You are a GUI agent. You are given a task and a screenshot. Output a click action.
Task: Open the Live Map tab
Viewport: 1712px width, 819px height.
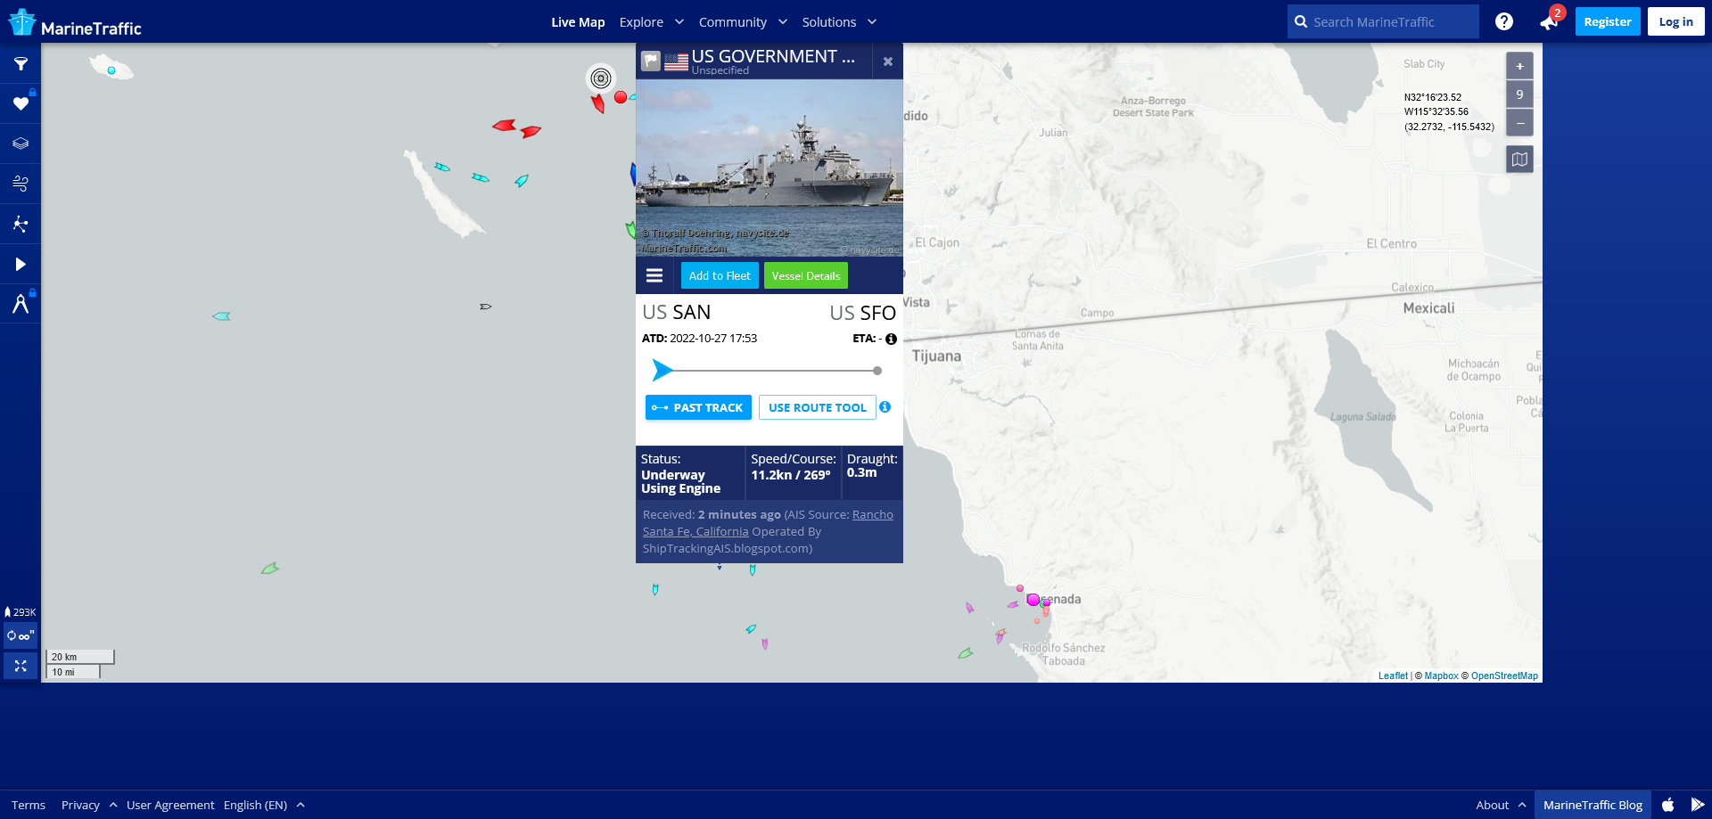578,22
